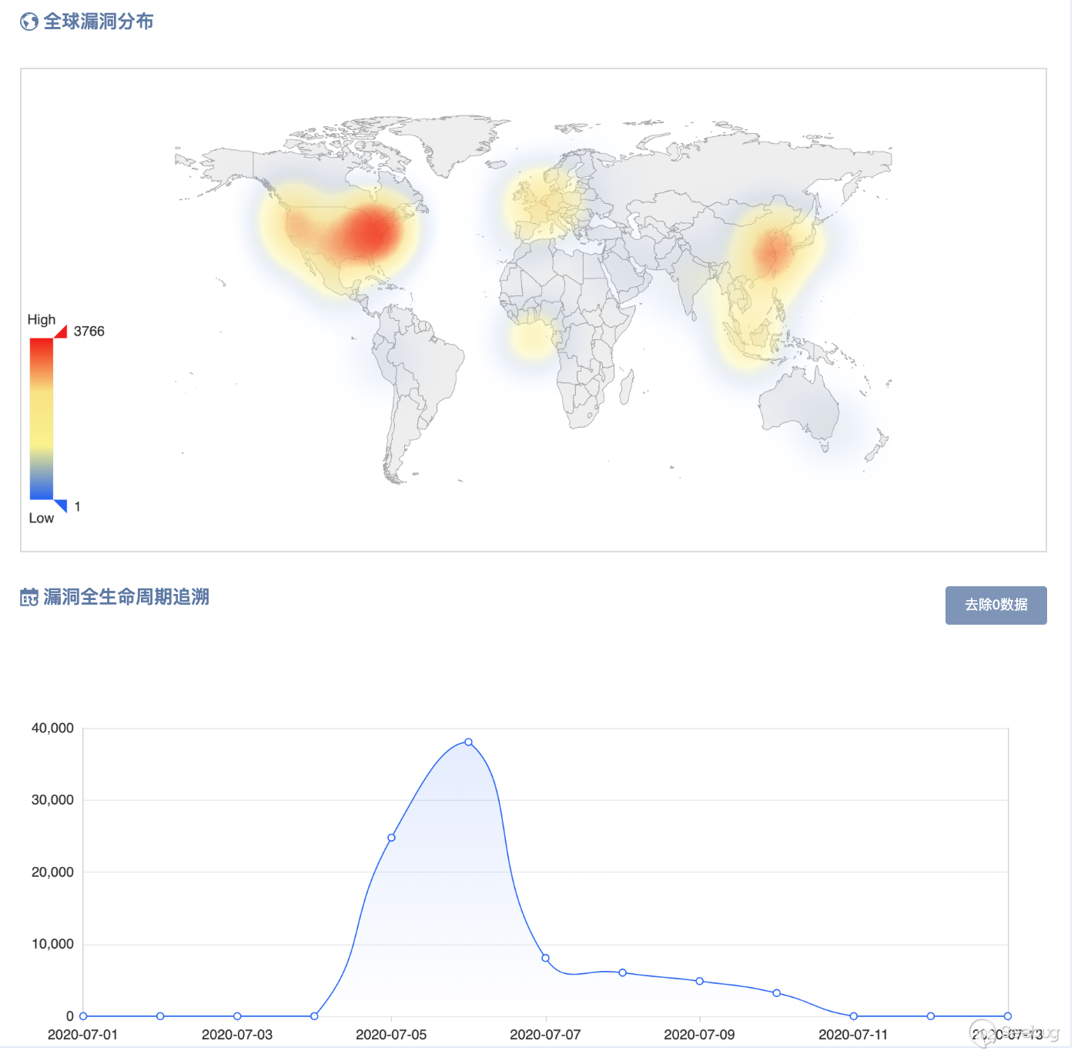Viewport: 1081px width, 1054px height.
Task: Click the peak data point on 2020-07-06
Action: [468, 742]
